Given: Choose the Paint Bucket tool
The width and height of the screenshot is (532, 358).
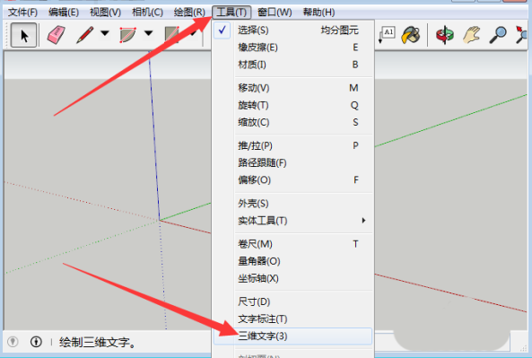Looking at the screenshot, I should [x=411, y=35].
